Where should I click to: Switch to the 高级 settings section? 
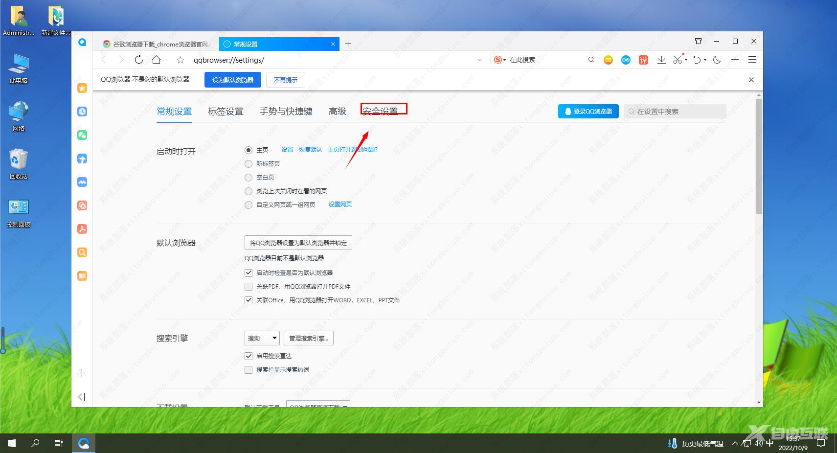click(x=338, y=112)
